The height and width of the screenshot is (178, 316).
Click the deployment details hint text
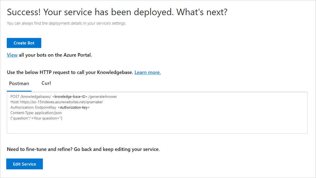pyautogui.click(x=67, y=23)
